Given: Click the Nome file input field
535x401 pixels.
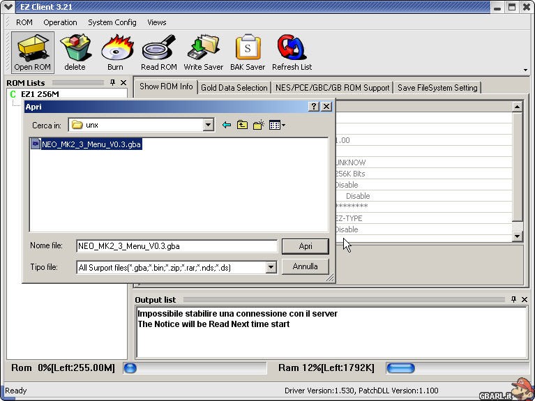Looking at the screenshot, I should coord(176,246).
